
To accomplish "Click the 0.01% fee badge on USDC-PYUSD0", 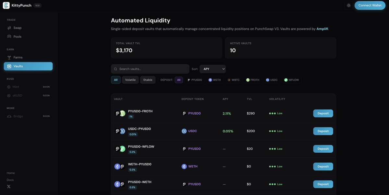I will (x=133, y=135).
